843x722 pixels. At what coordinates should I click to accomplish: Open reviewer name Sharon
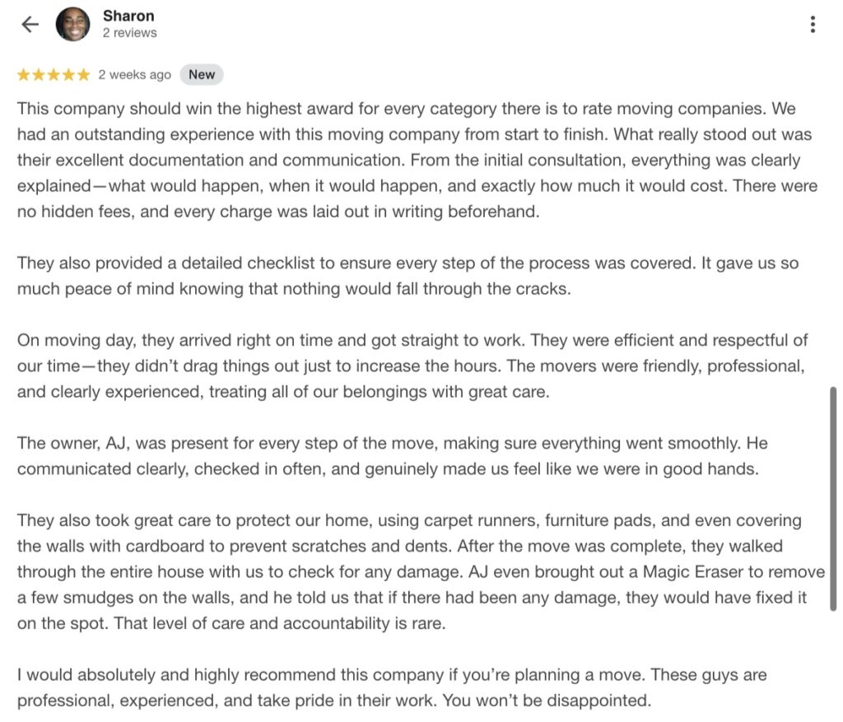click(128, 16)
